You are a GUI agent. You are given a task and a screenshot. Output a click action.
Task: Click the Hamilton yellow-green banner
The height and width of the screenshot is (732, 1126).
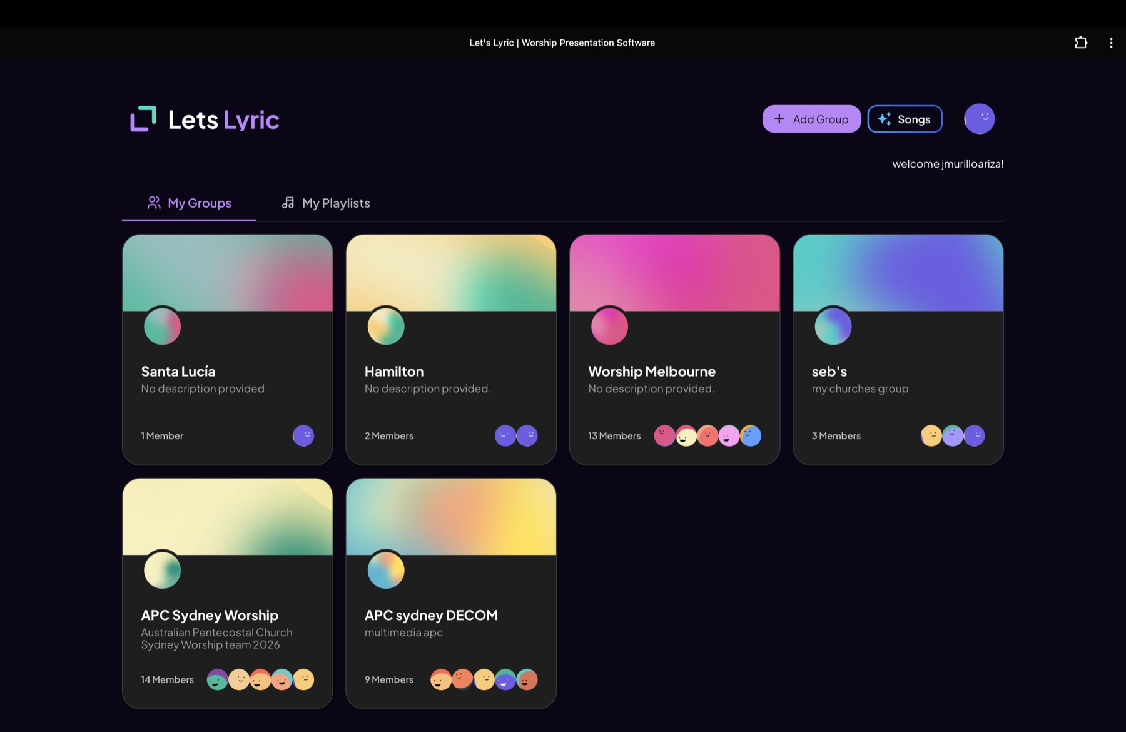451,273
